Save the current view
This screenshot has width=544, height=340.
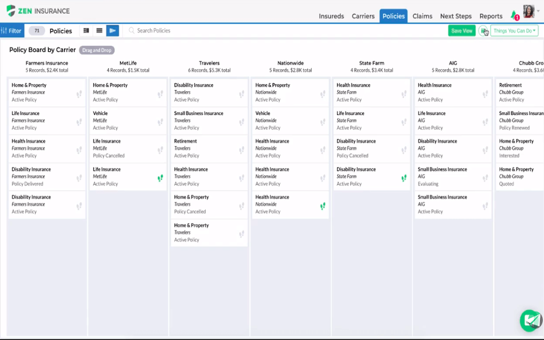pos(462,31)
